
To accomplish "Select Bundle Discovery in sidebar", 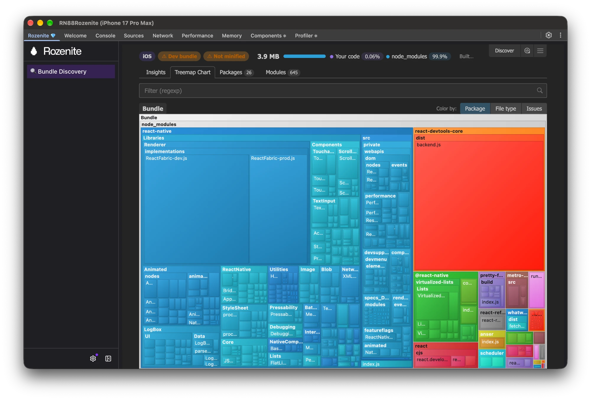I will (71, 72).
